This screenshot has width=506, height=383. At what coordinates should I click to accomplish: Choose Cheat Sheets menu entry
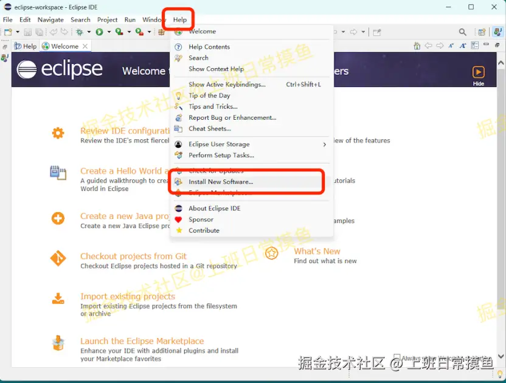coord(252,128)
